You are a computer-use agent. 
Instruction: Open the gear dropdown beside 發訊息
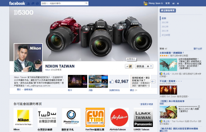coord(149,66)
